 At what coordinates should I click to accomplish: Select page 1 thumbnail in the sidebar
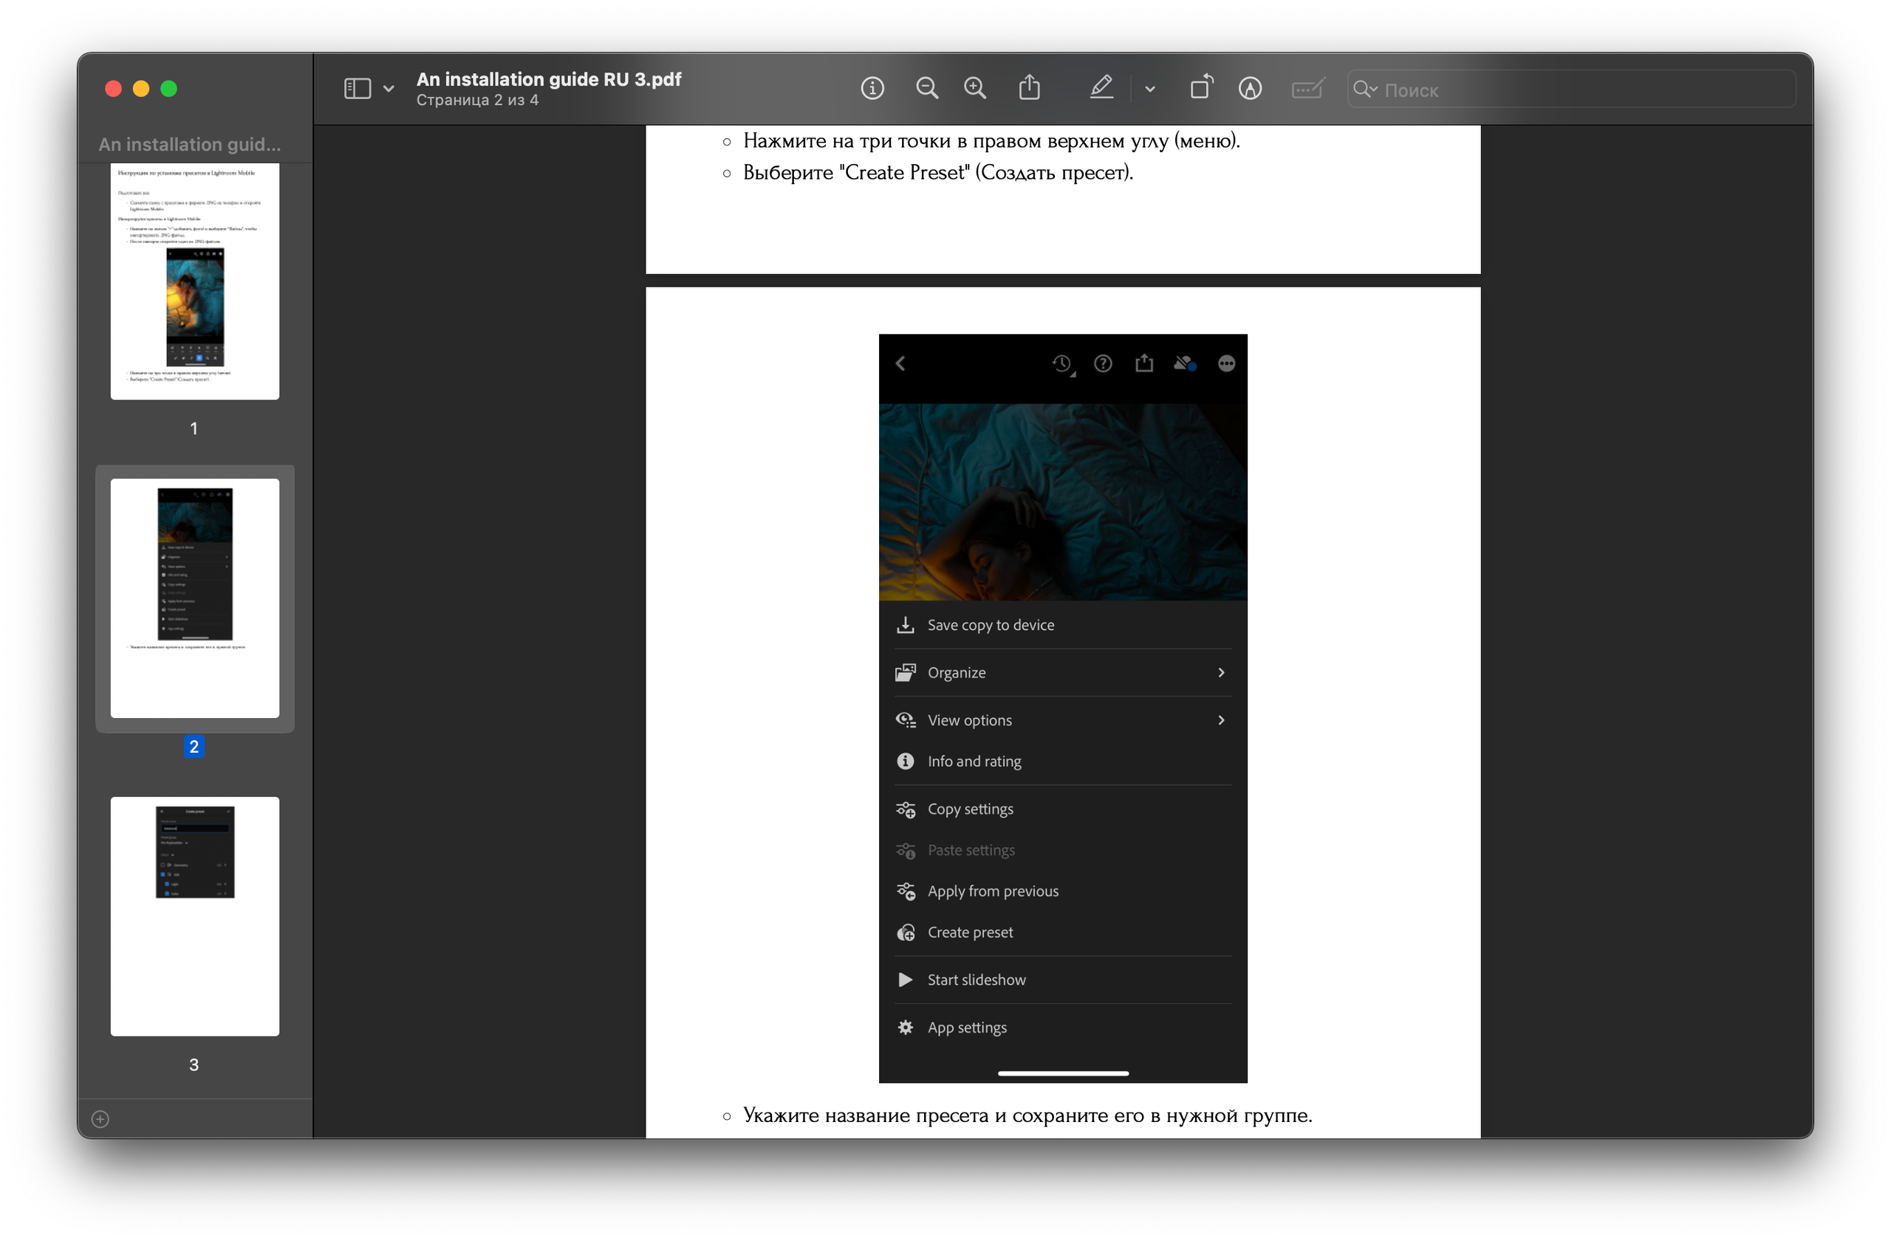click(x=195, y=281)
